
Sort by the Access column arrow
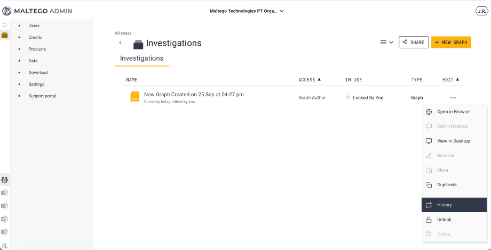(319, 79)
